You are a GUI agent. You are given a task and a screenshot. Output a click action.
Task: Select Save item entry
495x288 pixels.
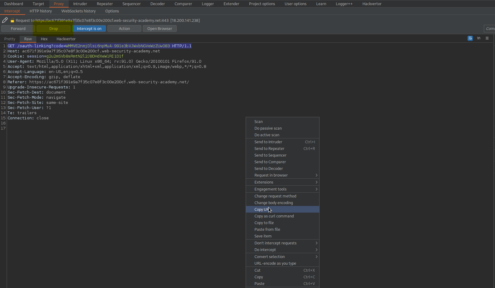point(283,236)
